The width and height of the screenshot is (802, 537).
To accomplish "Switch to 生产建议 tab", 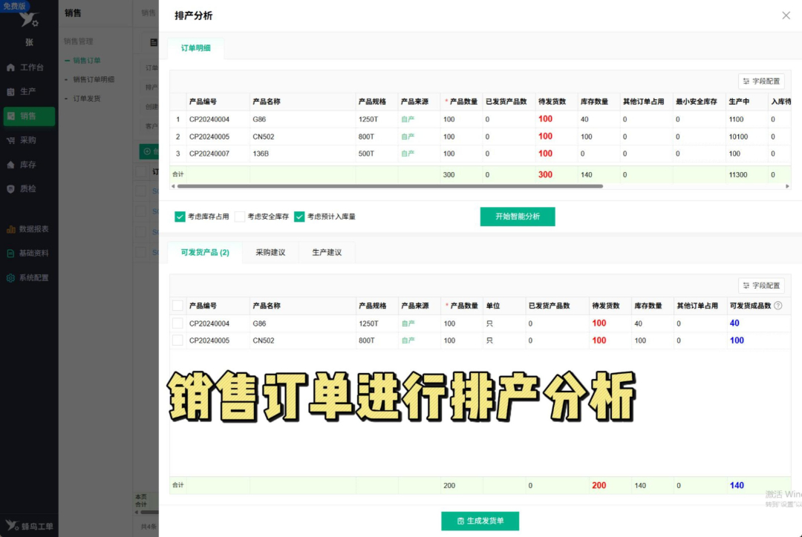I will coord(327,252).
